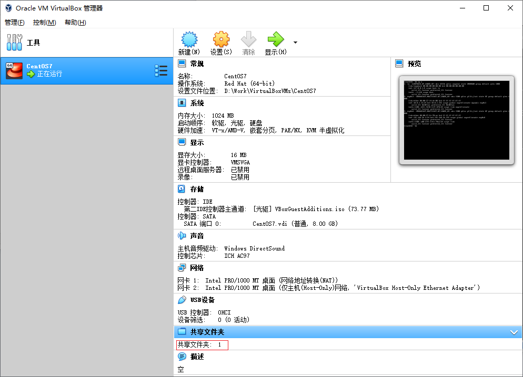Viewport: 523px width, 377px height.
Task: Click the 显示 section screen icon
Action: (182, 142)
